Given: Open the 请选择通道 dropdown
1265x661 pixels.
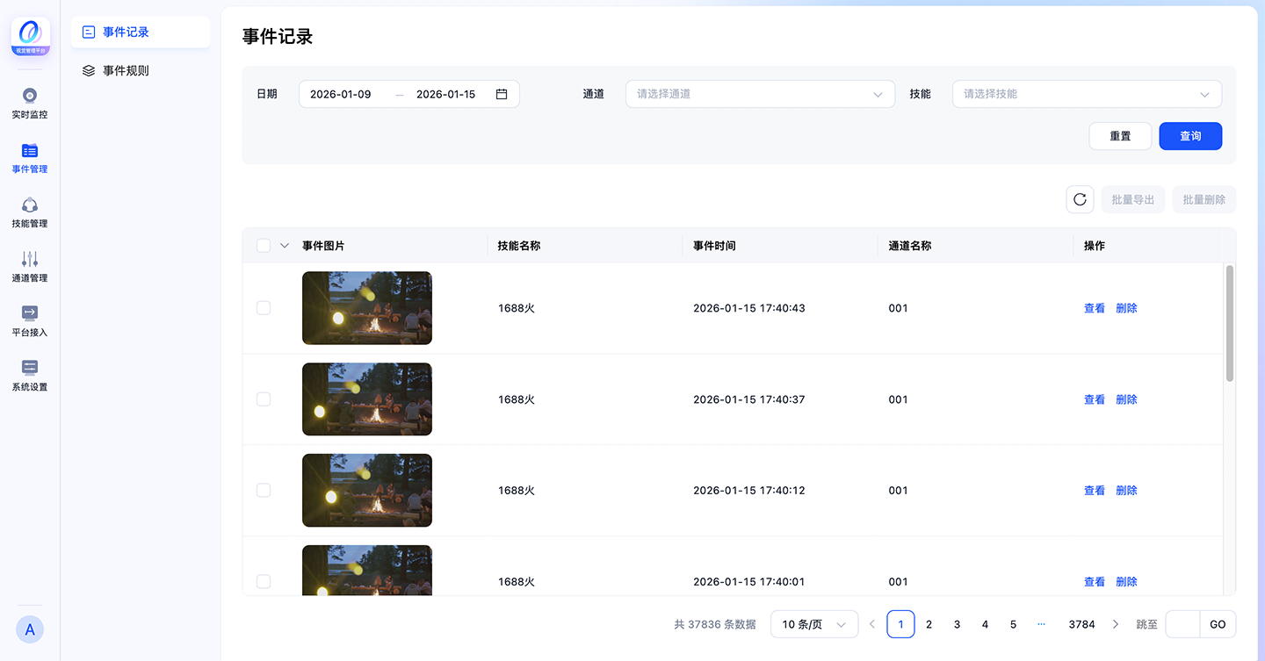Looking at the screenshot, I should pyautogui.click(x=760, y=94).
